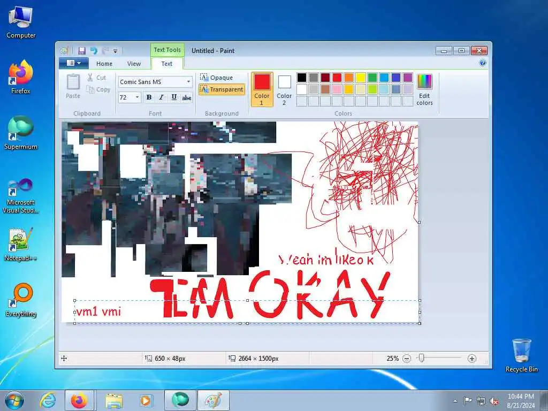Pick the purple color swatch
The height and width of the screenshot is (411, 548).
click(x=407, y=77)
